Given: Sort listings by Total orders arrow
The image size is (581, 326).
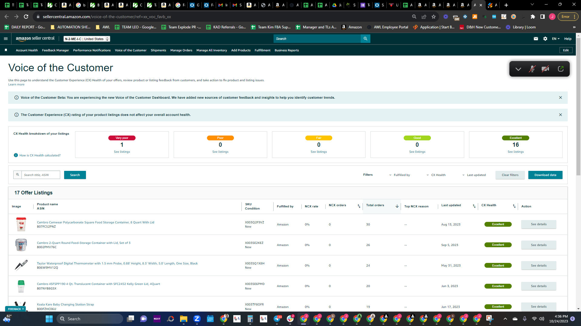Looking at the screenshot, I should pyautogui.click(x=397, y=206).
